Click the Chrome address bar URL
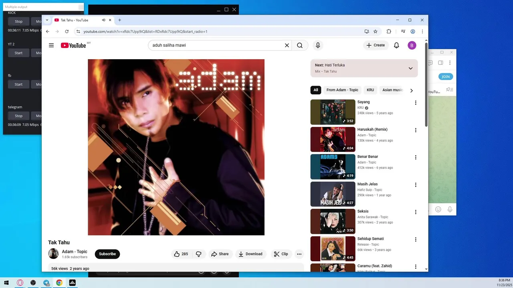The height and width of the screenshot is (288, 513). click(x=145, y=31)
